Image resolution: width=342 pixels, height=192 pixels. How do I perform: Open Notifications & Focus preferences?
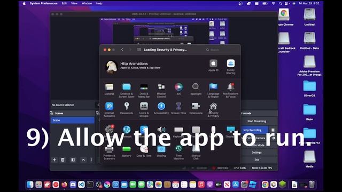[x=230, y=90]
